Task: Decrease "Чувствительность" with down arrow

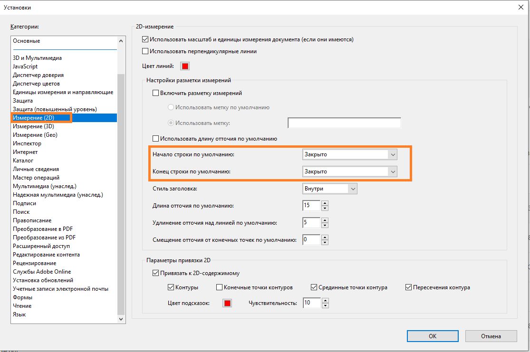Action: (x=325, y=305)
